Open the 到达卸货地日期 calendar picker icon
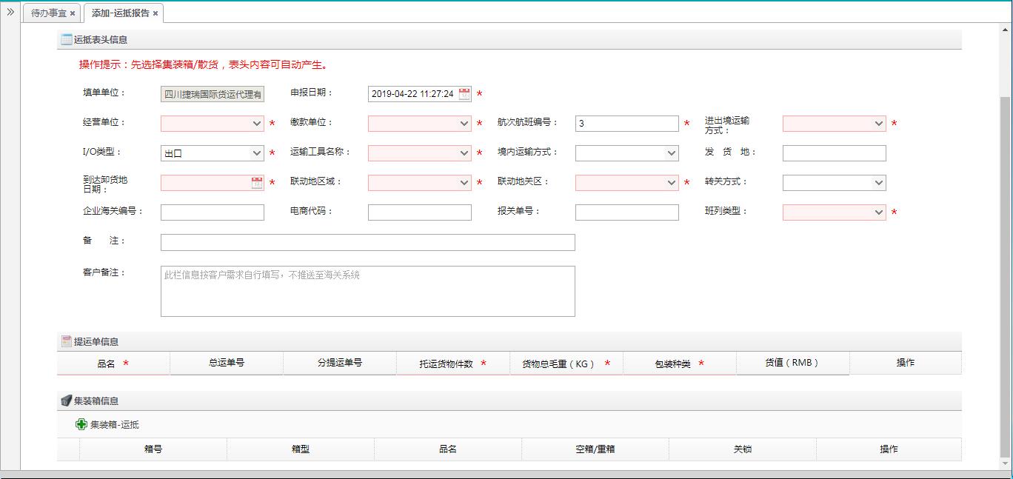 pos(257,183)
